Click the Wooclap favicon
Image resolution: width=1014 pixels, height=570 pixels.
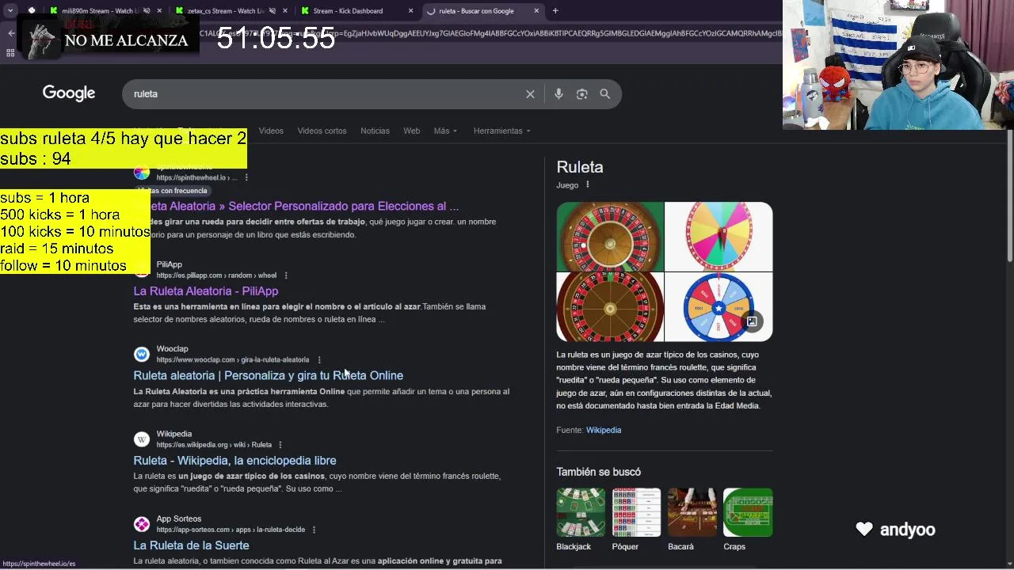[x=142, y=354]
